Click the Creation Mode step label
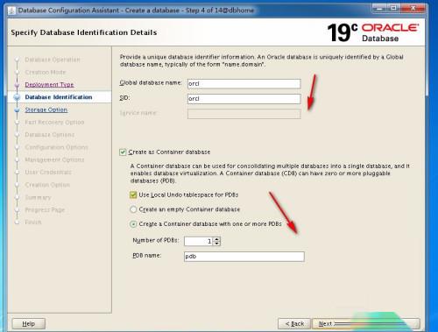 pyautogui.click(x=46, y=72)
